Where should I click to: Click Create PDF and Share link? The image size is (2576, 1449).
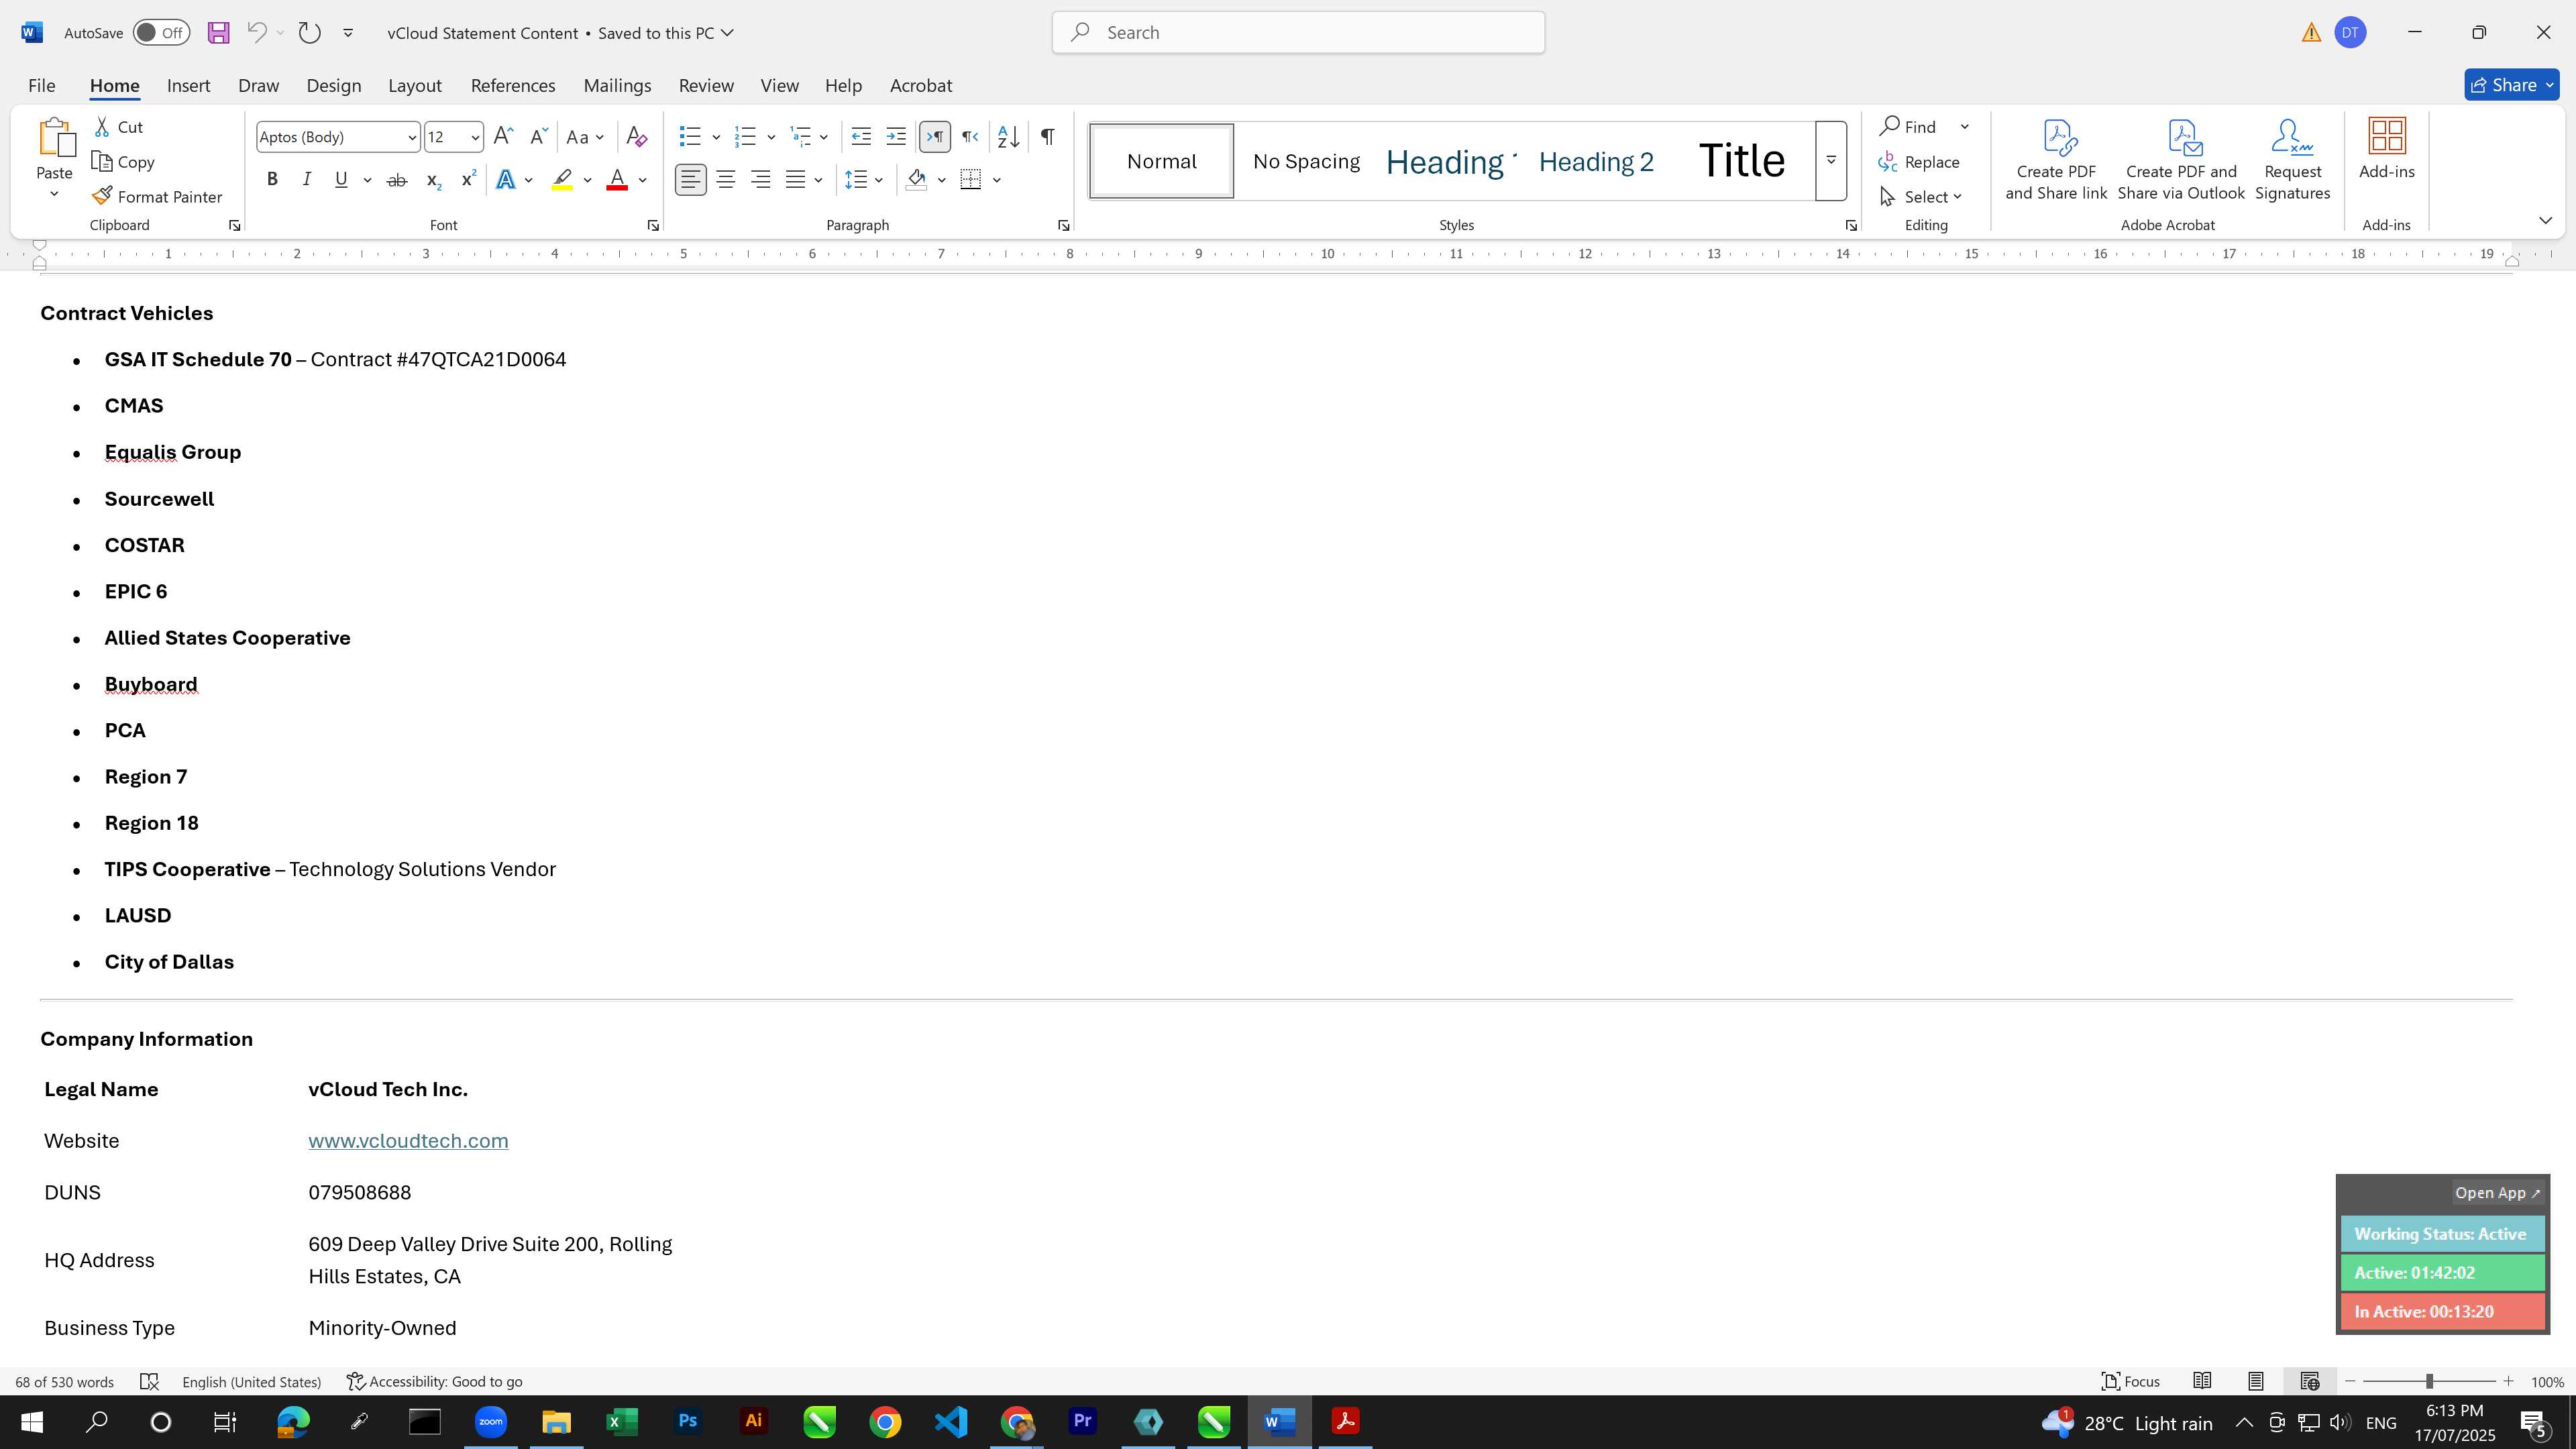coord(2056,160)
